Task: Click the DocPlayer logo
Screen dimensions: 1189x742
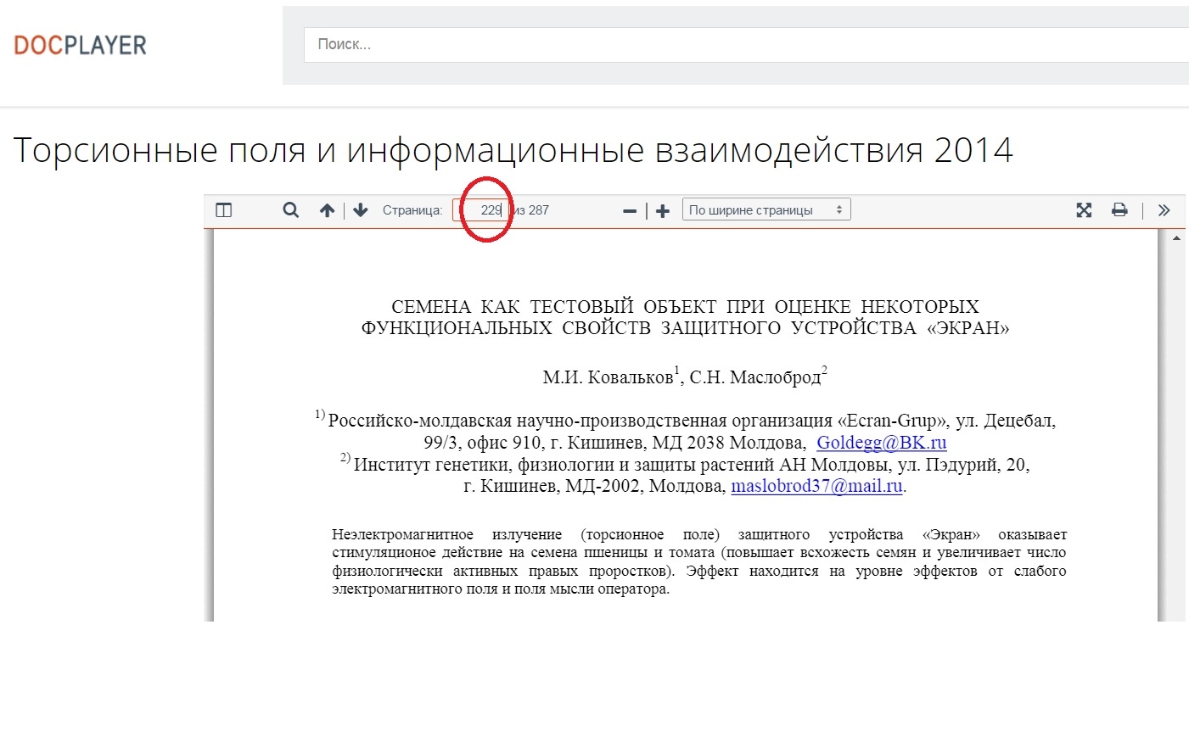Action: [x=81, y=45]
